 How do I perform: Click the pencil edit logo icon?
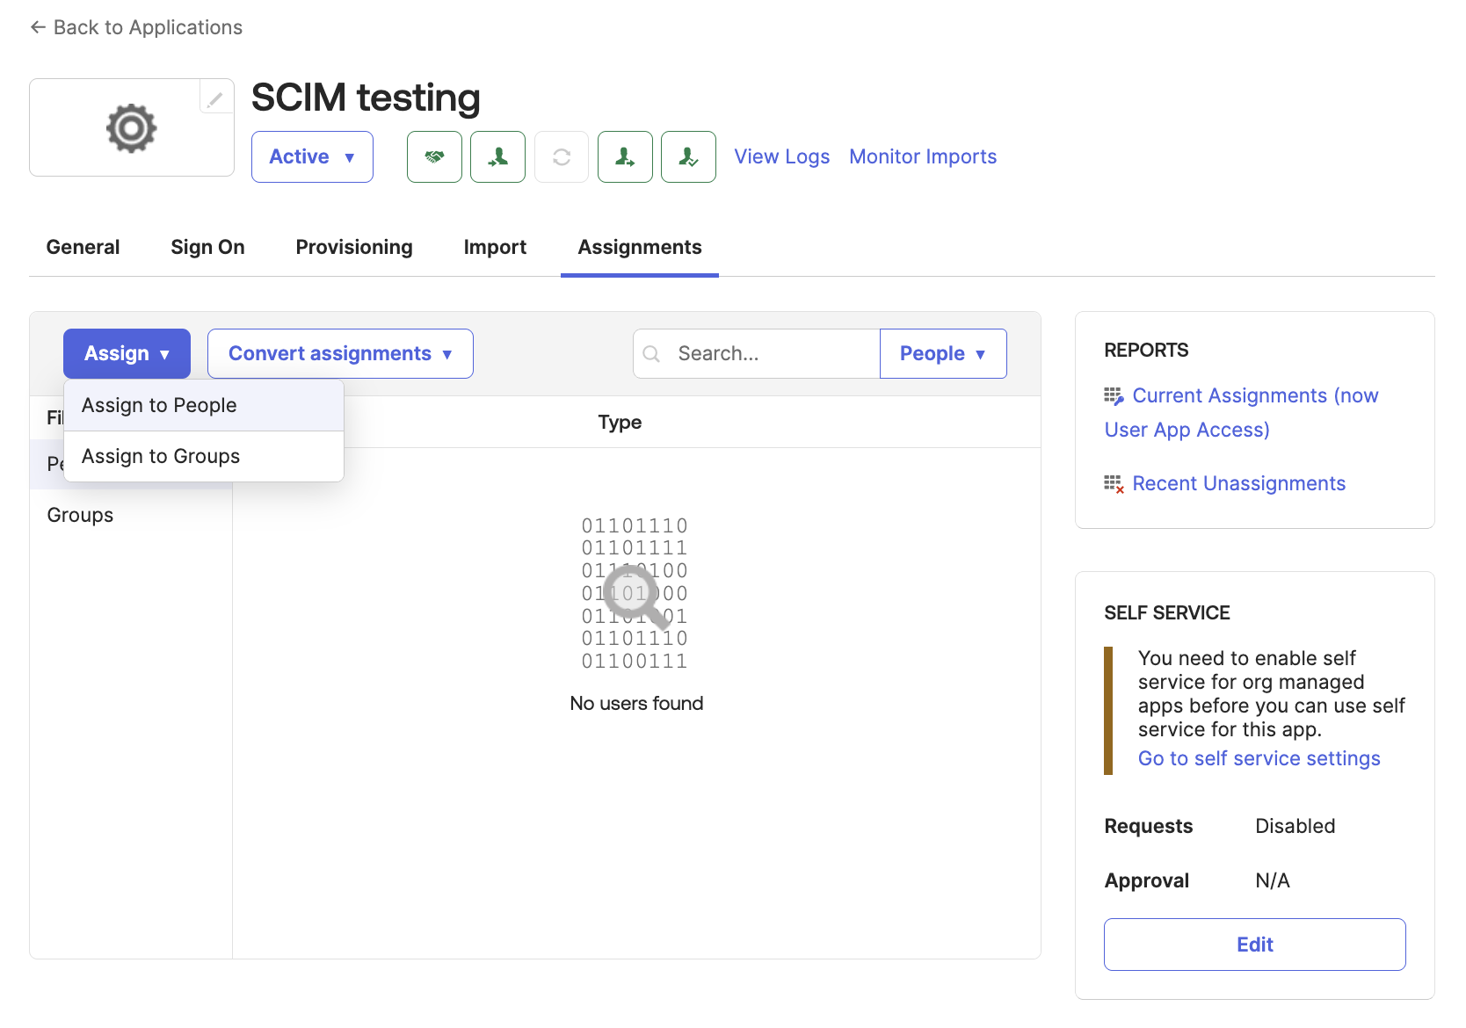pyautogui.click(x=215, y=98)
